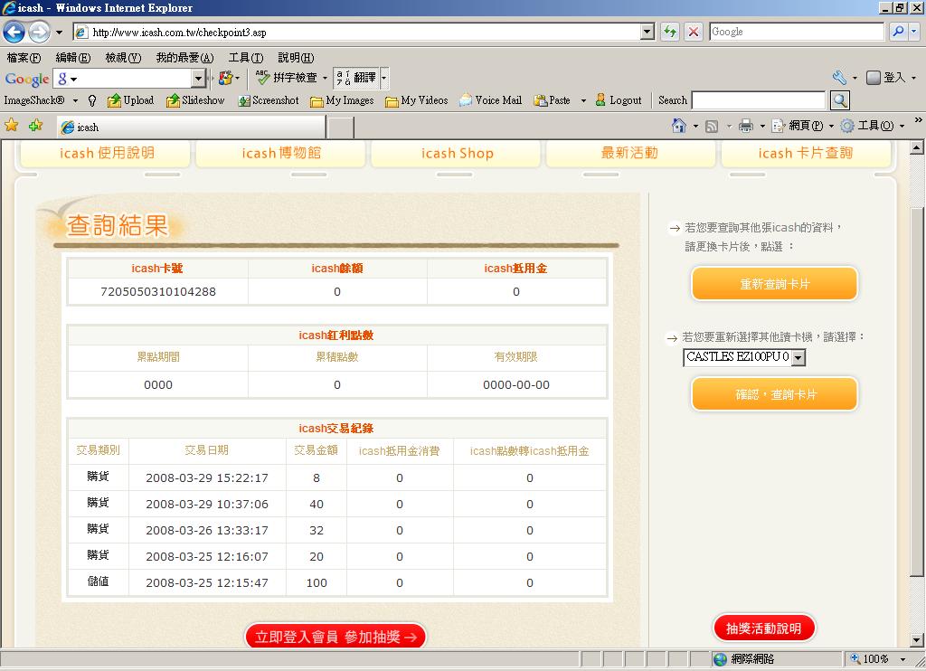Open the 工具(T) menu

tap(246, 57)
